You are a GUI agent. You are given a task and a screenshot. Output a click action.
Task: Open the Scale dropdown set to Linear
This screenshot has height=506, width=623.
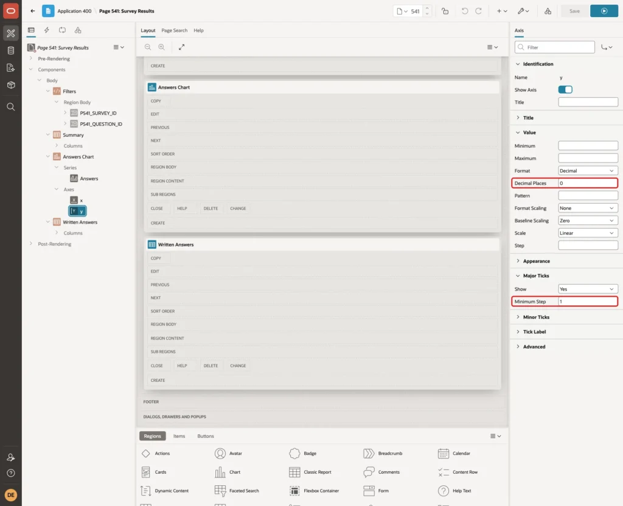coord(588,233)
